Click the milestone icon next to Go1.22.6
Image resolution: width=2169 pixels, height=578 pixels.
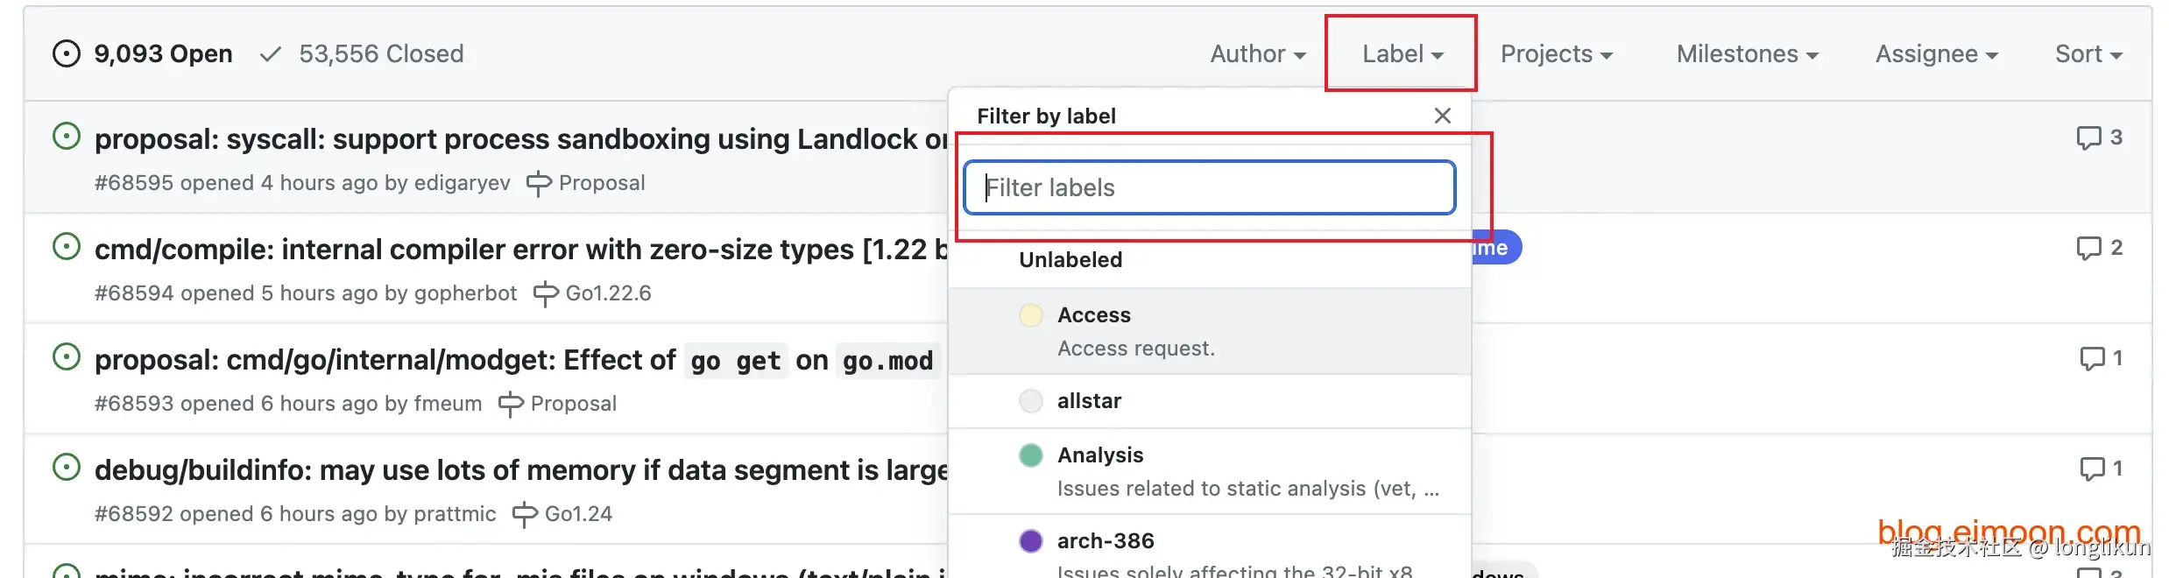click(x=546, y=294)
